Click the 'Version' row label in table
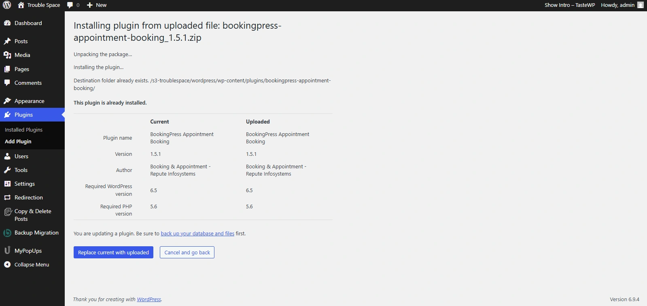This screenshot has width=647, height=306. click(123, 154)
